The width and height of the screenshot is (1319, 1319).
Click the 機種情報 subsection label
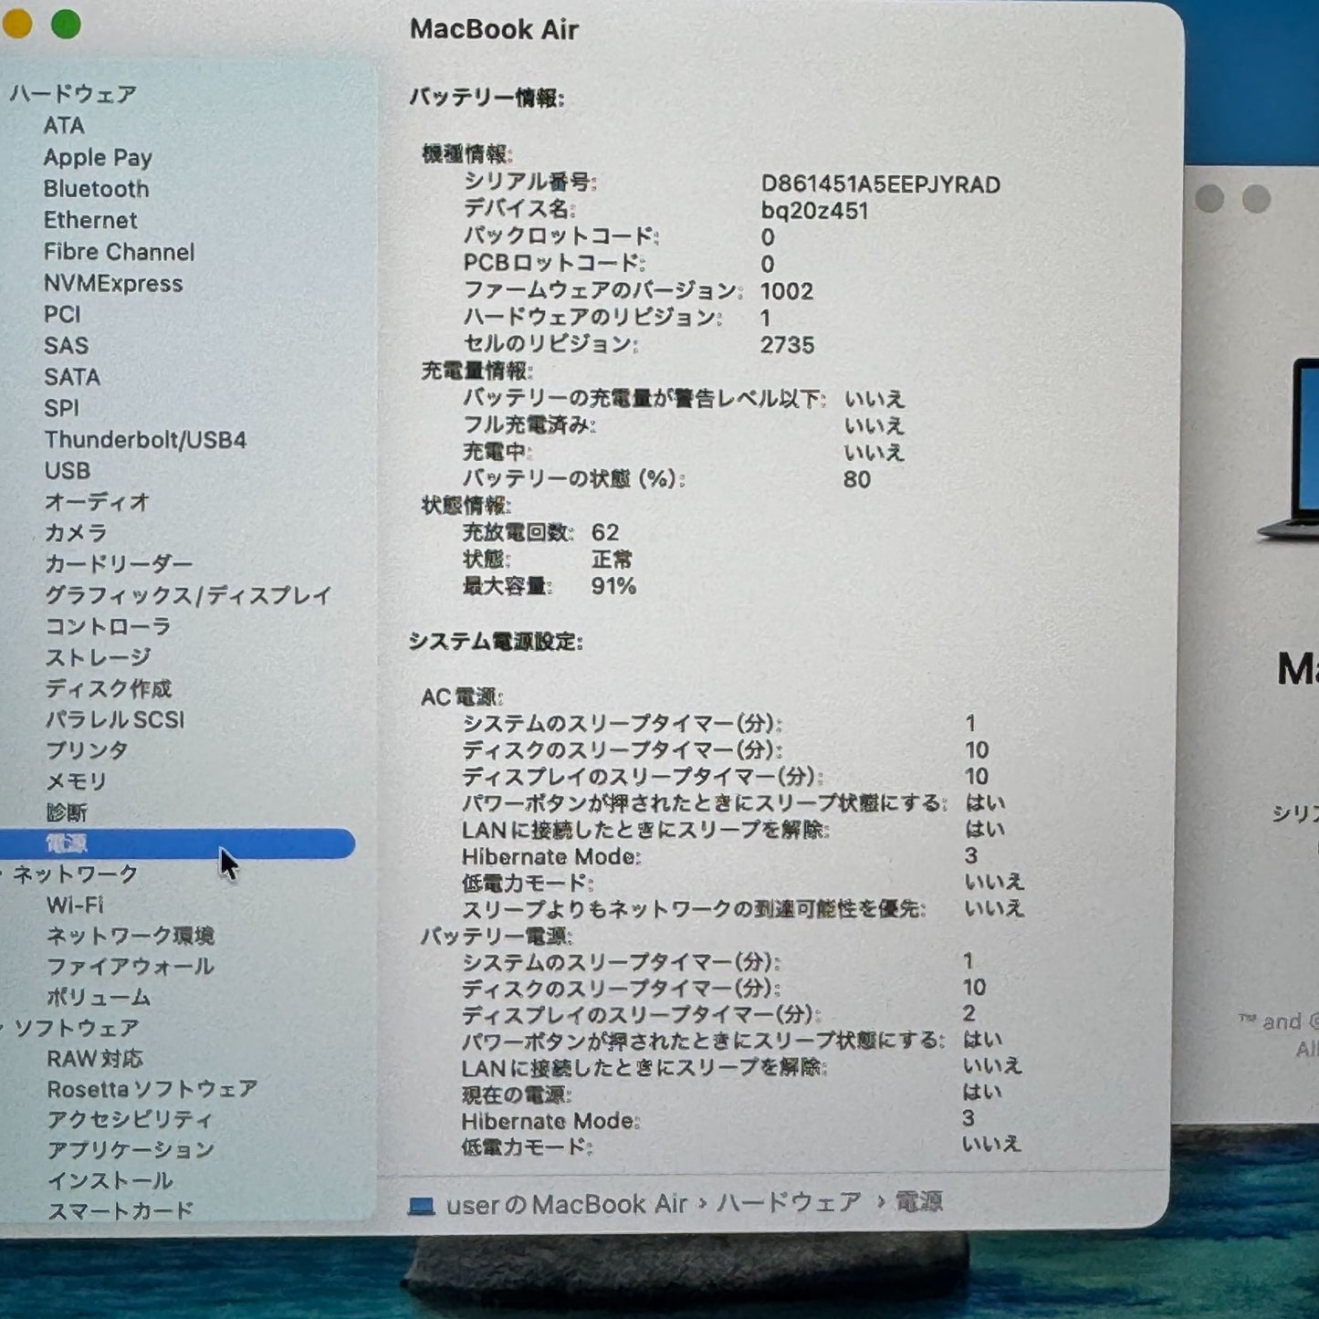(x=467, y=154)
